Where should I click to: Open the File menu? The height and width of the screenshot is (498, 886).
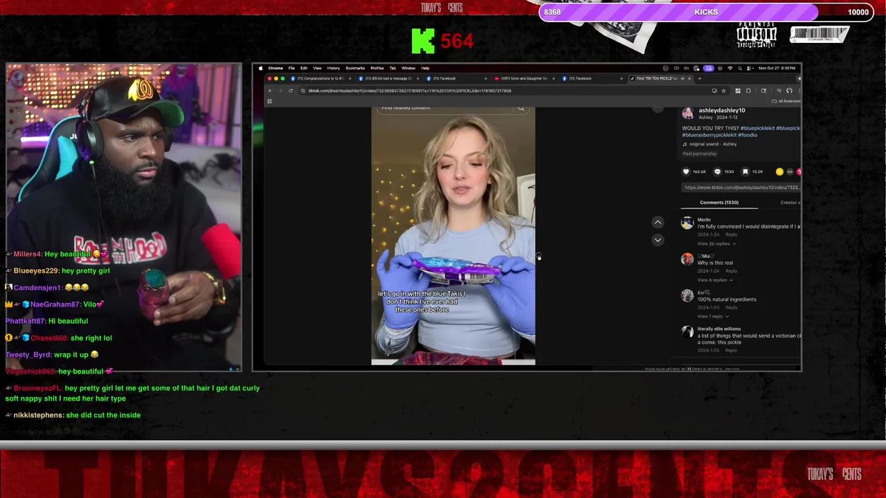pyautogui.click(x=291, y=68)
